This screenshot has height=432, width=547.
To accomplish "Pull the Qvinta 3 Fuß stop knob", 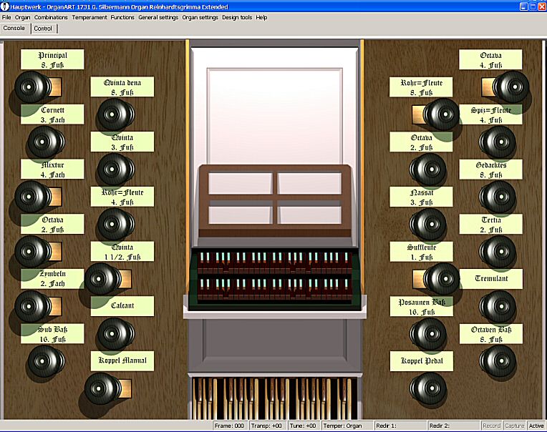I will click(116, 170).
